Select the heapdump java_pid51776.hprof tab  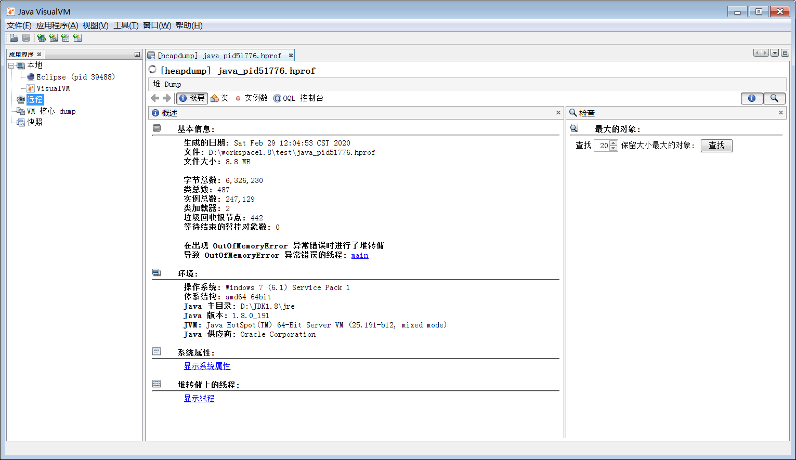coord(219,56)
